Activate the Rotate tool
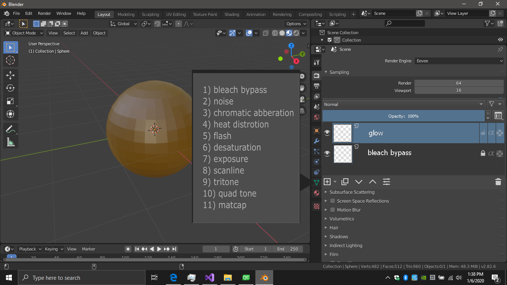Viewport: 507px width, 285px height. pyautogui.click(x=10, y=88)
